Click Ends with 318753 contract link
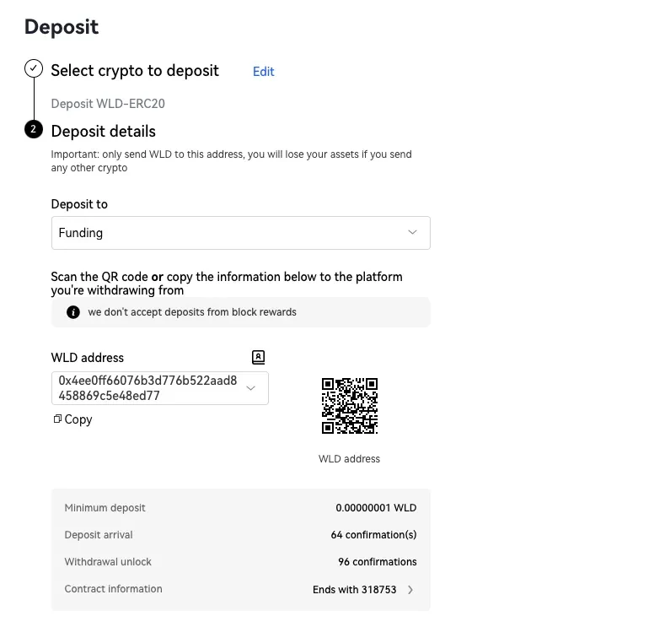Screen dimensions: 665x627 coord(355,590)
